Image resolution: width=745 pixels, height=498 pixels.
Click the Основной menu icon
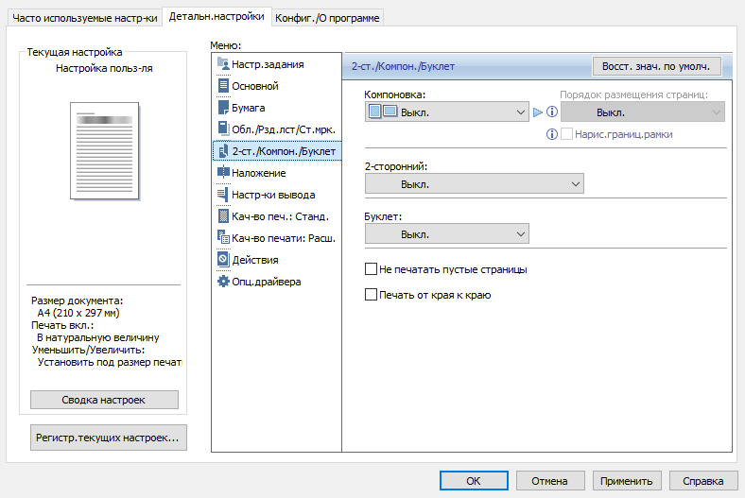223,86
